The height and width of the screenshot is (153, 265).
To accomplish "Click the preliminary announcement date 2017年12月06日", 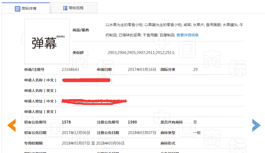I will point(76,133).
